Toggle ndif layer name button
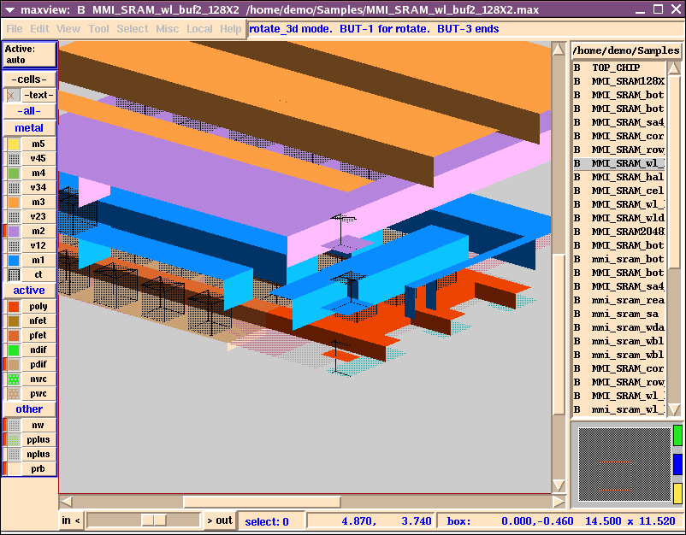 coord(38,350)
